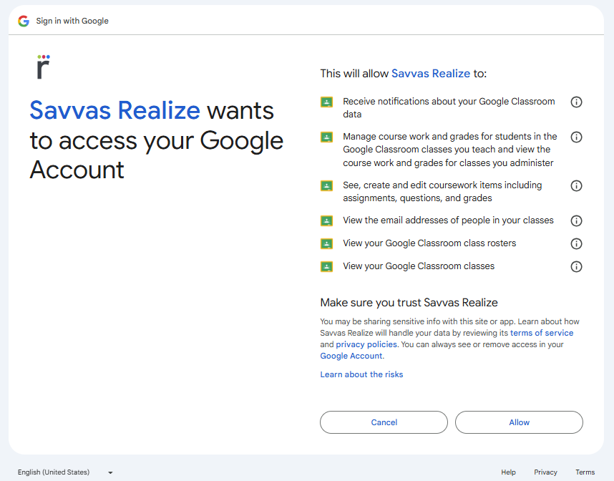Click Classroom icon beside View Google Classroom classes
Viewport: 614px width, 481px height.
(x=326, y=267)
